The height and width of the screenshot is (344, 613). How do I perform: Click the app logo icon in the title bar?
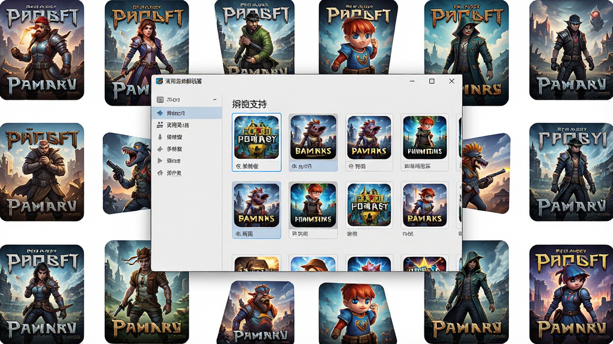tap(159, 81)
